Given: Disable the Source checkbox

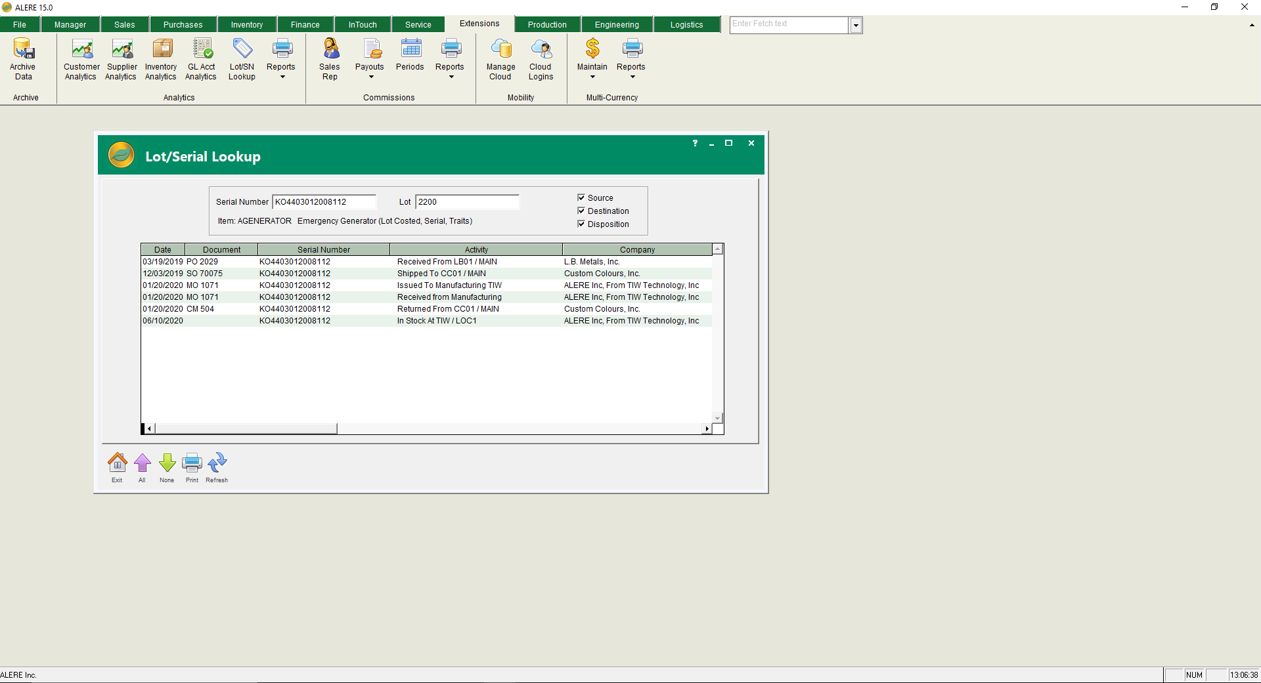Looking at the screenshot, I should point(581,197).
